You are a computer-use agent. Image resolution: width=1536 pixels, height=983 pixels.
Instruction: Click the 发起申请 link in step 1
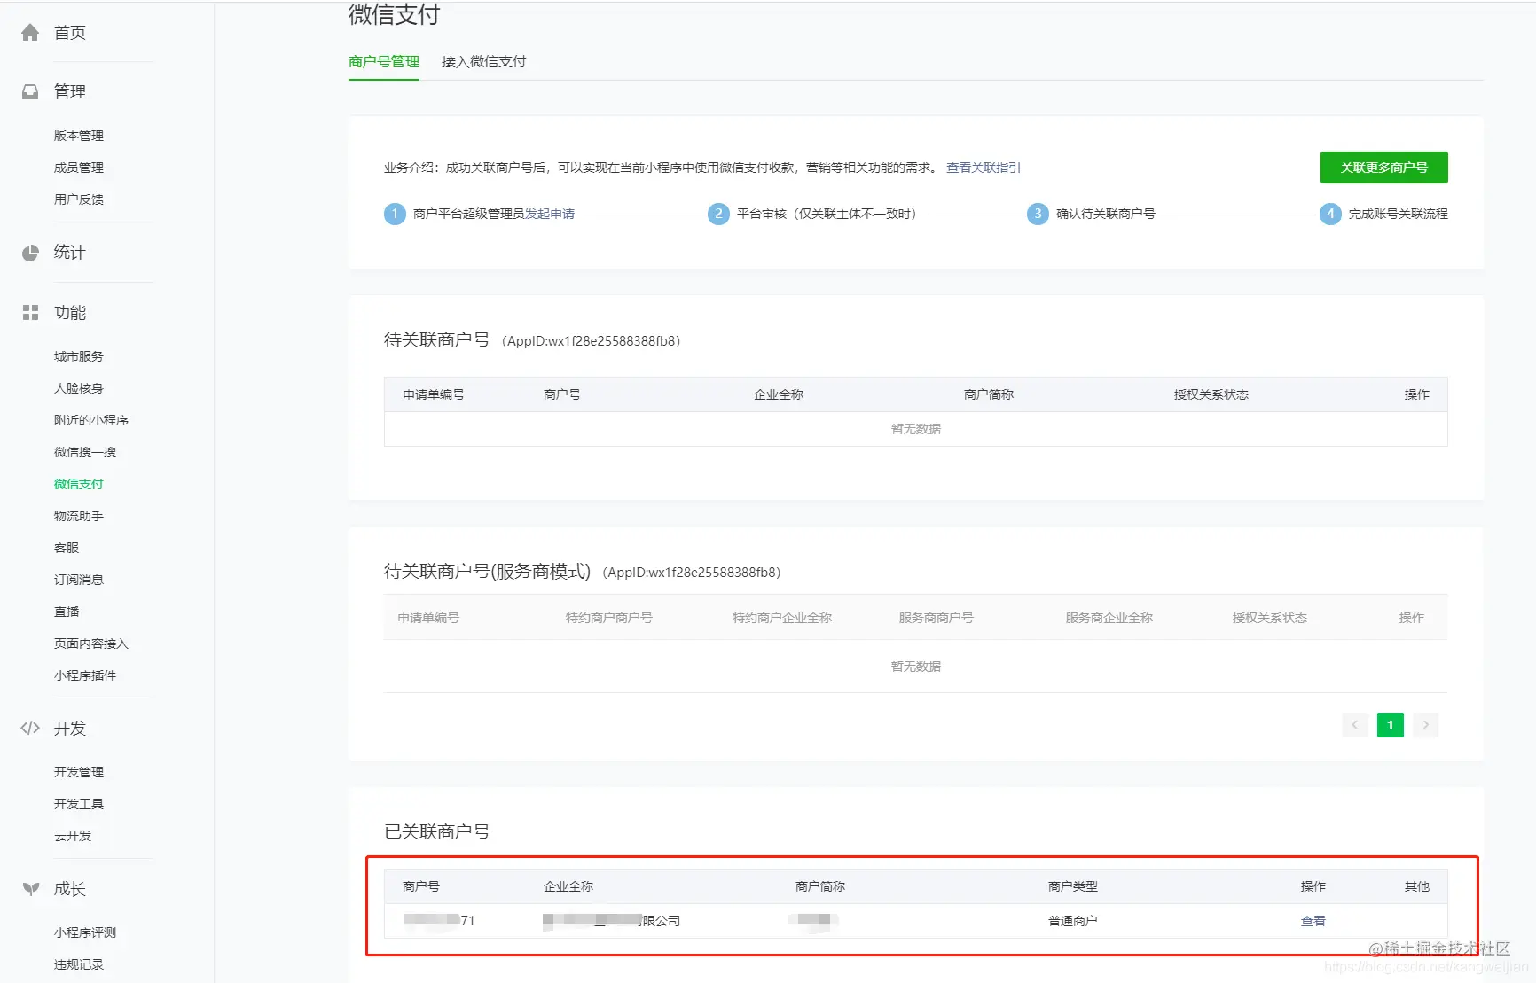click(x=550, y=214)
